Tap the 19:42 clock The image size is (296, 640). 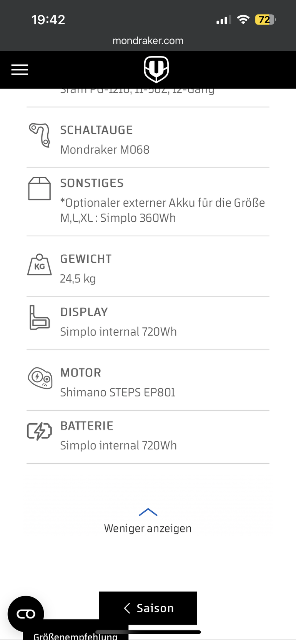pos(48,20)
